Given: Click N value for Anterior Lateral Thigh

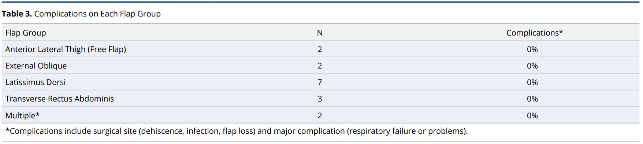Looking at the screenshot, I should click(x=320, y=49).
